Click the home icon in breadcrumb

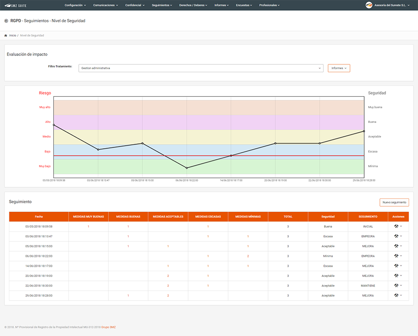(x=6, y=36)
